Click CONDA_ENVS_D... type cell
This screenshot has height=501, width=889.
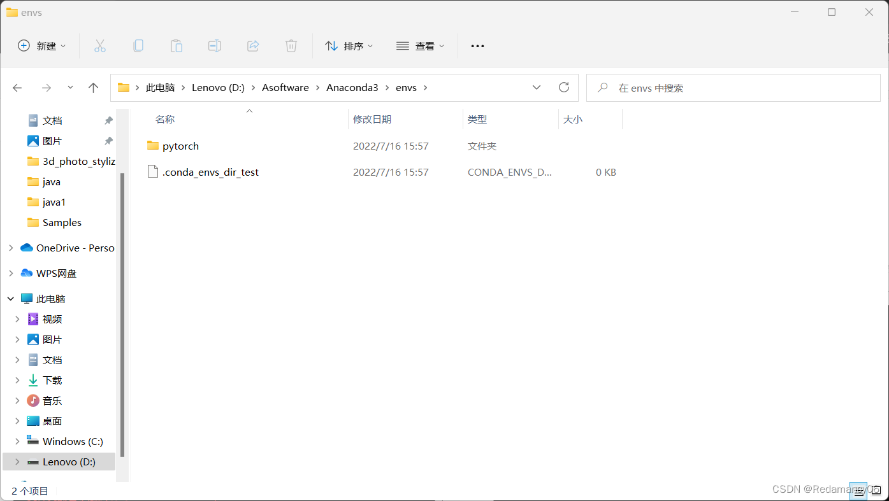pyautogui.click(x=510, y=172)
